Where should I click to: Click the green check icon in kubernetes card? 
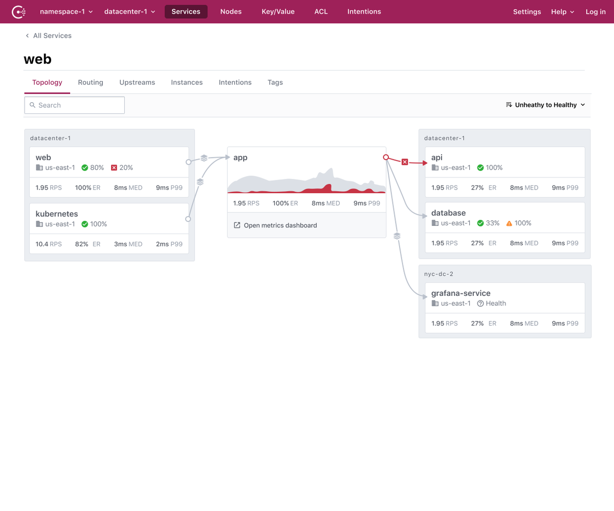coord(85,224)
